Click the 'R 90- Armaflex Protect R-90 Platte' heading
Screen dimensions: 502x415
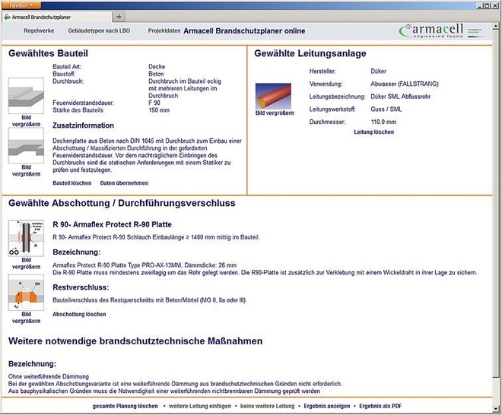112,225
